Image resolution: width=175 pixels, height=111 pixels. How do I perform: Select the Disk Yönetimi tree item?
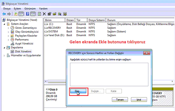click(x=23, y=51)
